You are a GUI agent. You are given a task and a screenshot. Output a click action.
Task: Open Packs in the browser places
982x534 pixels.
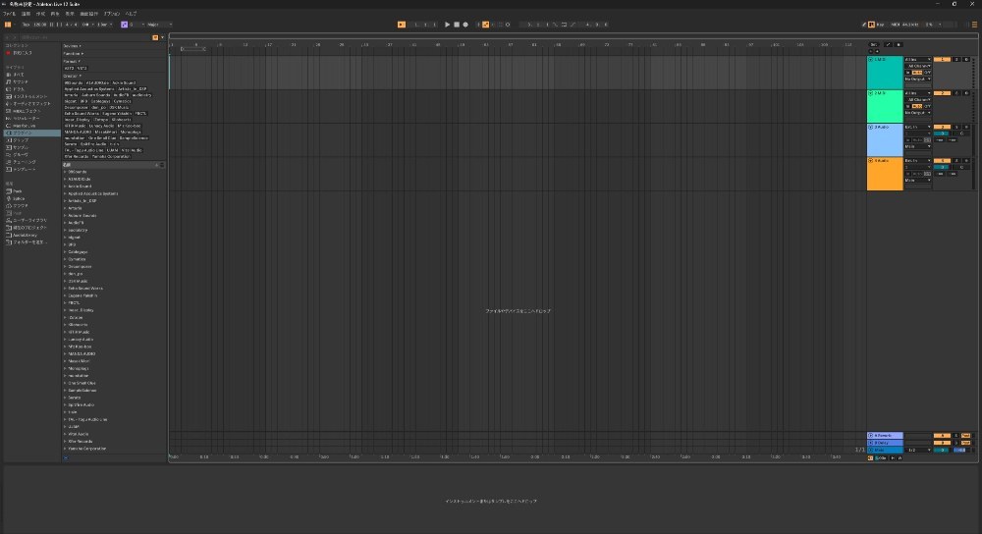tap(15, 191)
